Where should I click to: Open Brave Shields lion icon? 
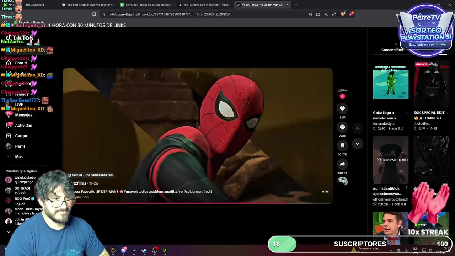(x=343, y=14)
